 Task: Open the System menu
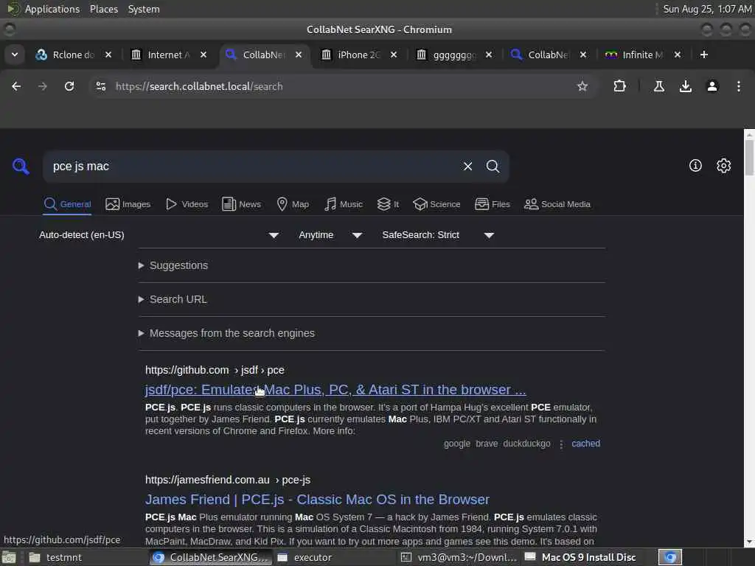pos(144,9)
